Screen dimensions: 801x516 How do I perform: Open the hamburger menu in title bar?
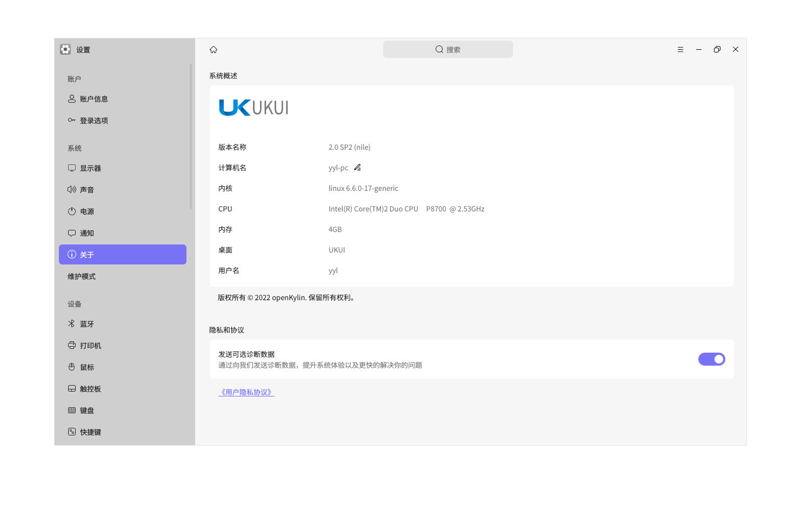click(x=680, y=50)
